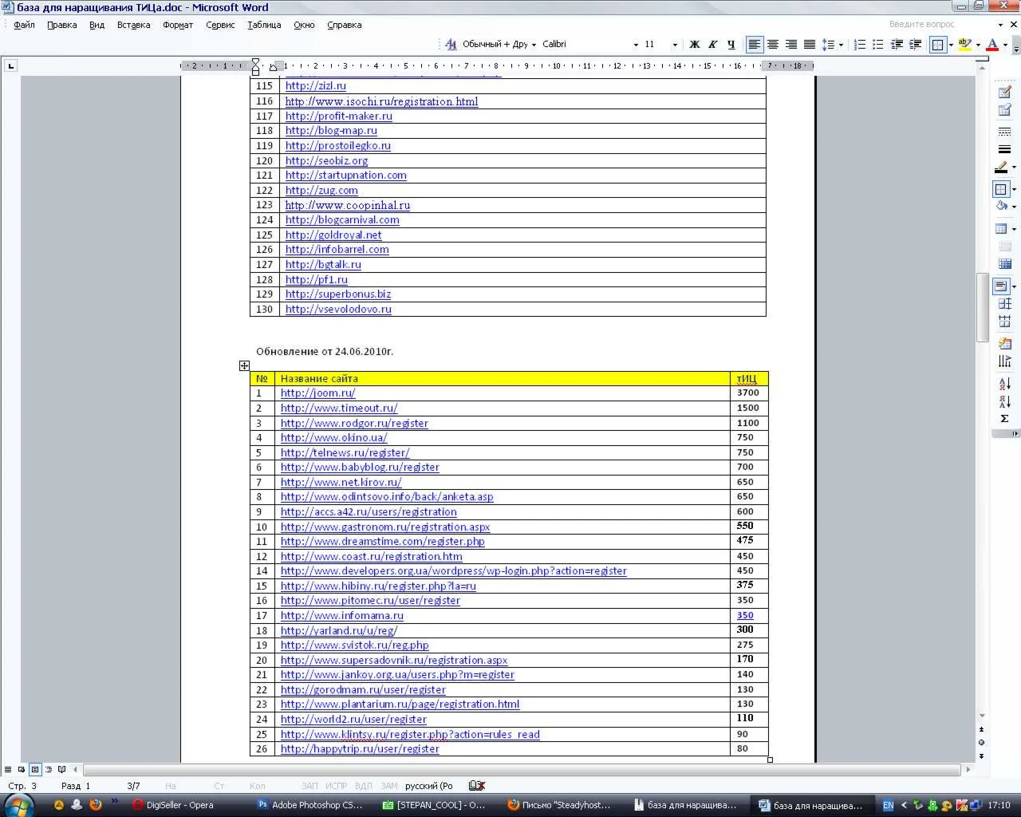Image resolution: width=1021 pixels, height=817 pixels.
Task: Justify the paragraph text
Action: click(x=809, y=45)
